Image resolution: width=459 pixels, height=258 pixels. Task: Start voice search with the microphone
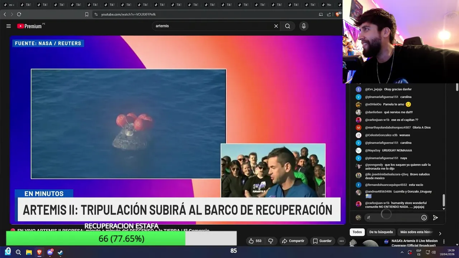pos(304,26)
